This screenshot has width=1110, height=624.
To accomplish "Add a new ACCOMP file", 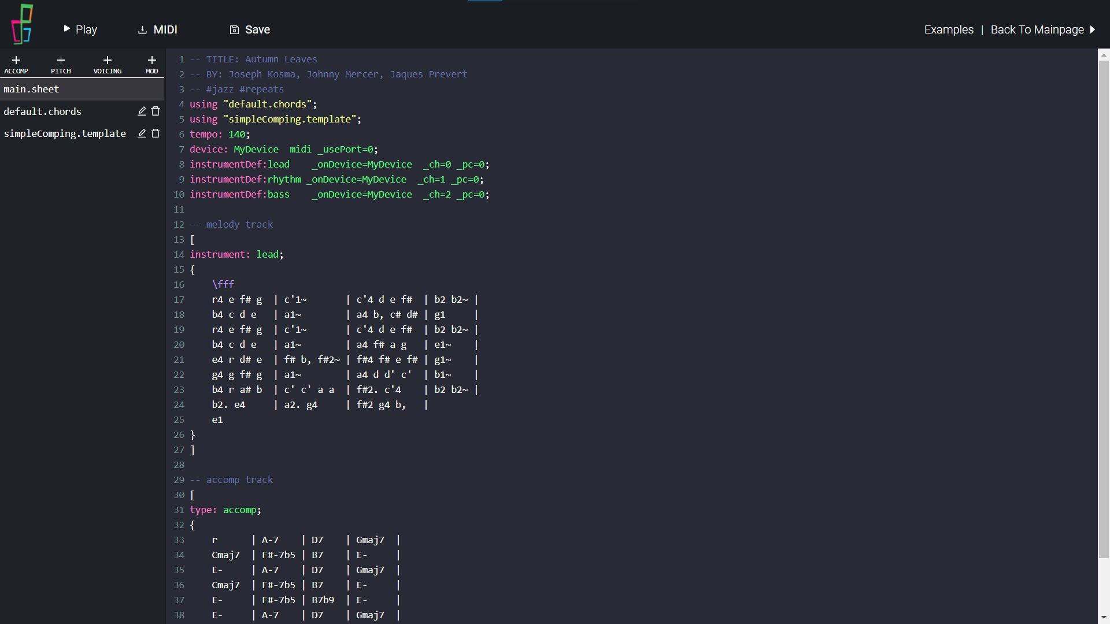I will coord(16,64).
